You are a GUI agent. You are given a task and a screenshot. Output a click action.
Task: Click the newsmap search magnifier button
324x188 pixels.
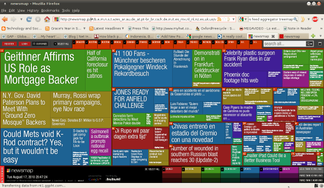309,44
